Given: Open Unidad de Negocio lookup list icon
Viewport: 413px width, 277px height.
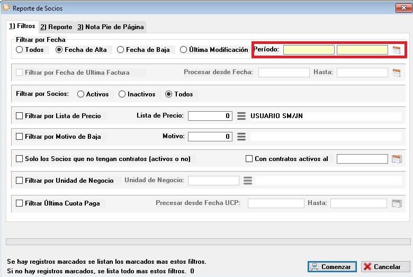Looking at the screenshot, I should pos(247,181).
